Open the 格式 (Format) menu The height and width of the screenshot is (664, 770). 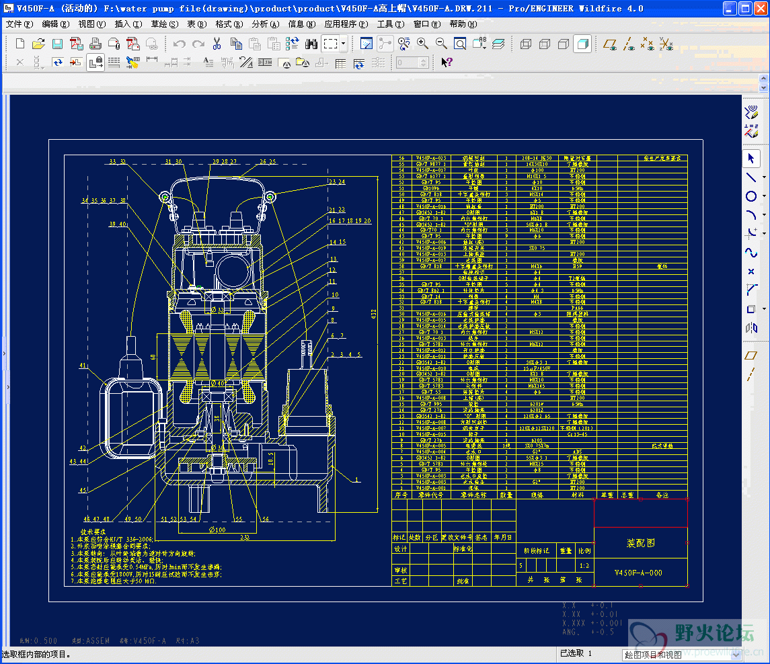[x=229, y=24]
